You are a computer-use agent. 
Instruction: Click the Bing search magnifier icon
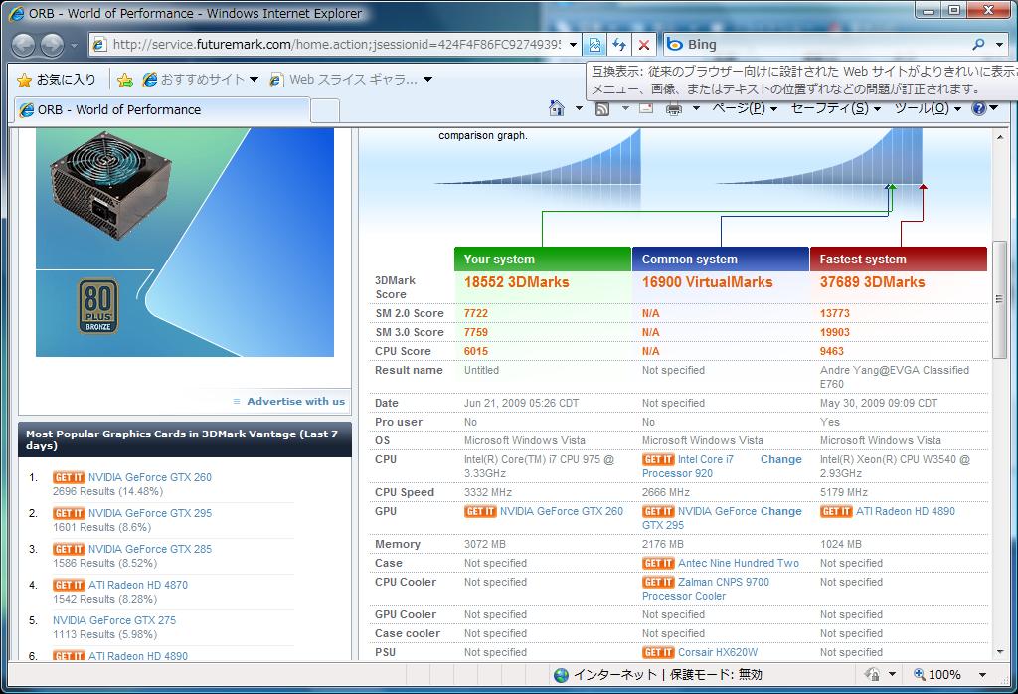[x=978, y=44]
